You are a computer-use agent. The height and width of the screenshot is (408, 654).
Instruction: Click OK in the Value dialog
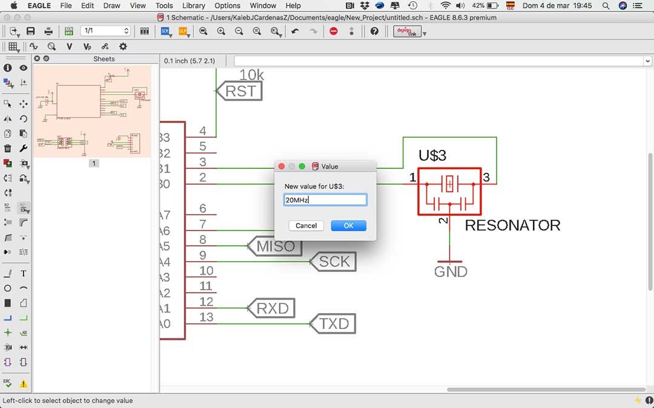(x=349, y=225)
